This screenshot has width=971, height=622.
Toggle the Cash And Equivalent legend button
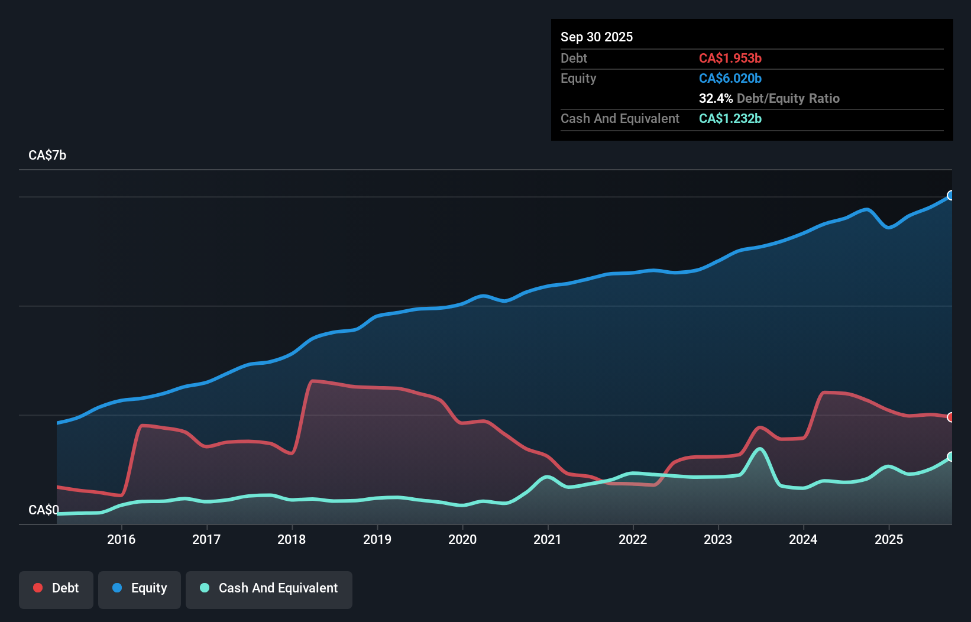[x=269, y=589]
